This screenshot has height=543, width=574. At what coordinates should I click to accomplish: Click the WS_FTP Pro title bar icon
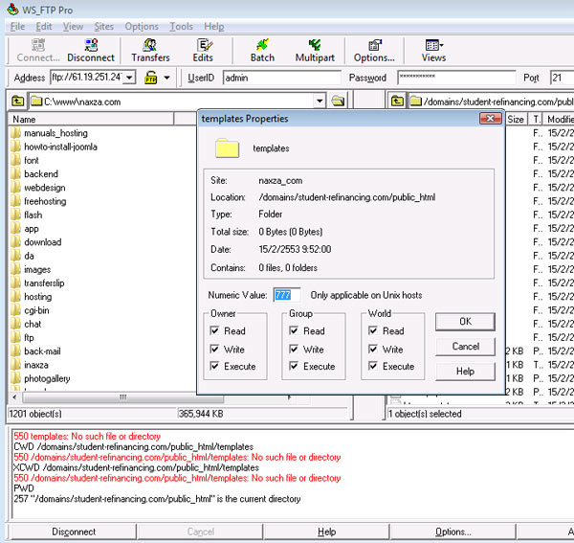(x=12, y=10)
